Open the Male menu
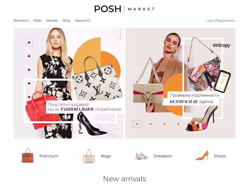 [37, 21]
